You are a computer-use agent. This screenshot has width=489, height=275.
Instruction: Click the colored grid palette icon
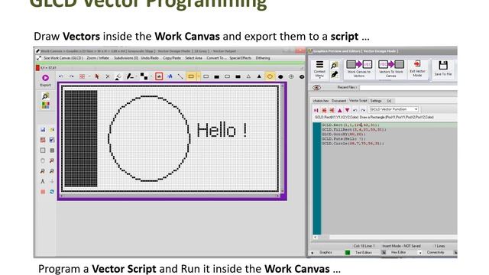46,105
